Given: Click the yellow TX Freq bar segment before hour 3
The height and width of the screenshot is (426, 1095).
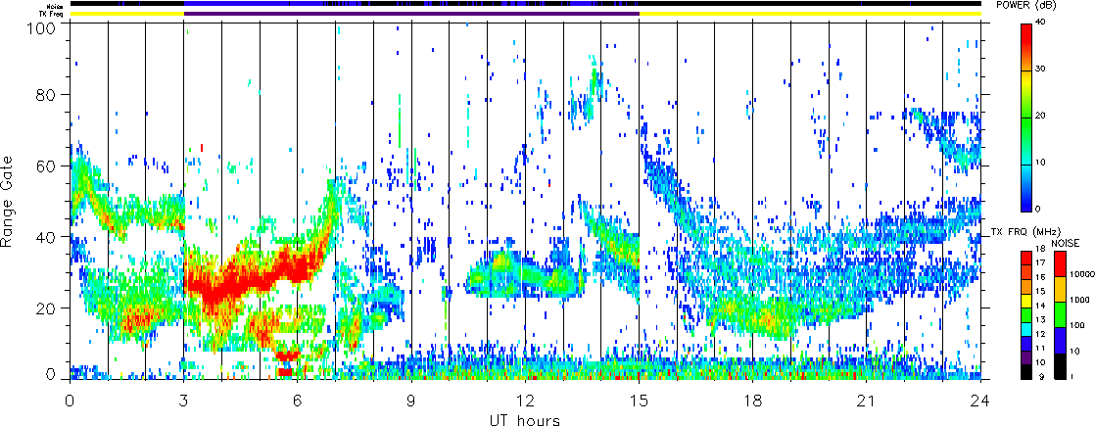Looking at the screenshot, I should (127, 14).
